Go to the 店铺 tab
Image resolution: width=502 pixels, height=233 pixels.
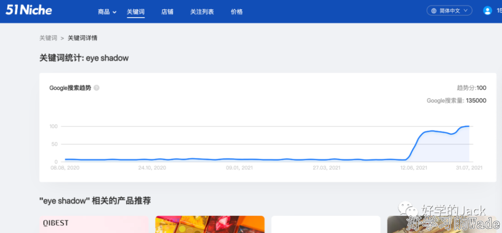[x=168, y=12]
